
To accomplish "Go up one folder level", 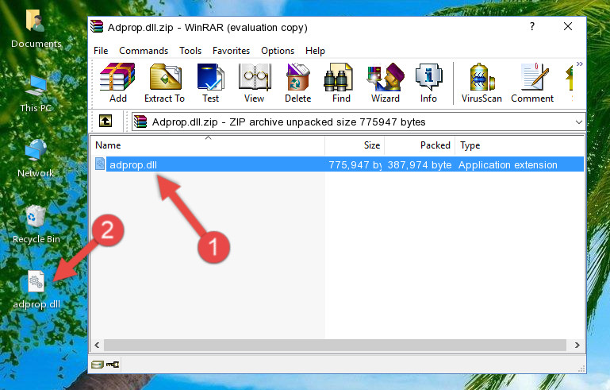I will pyautogui.click(x=106, y=122).
